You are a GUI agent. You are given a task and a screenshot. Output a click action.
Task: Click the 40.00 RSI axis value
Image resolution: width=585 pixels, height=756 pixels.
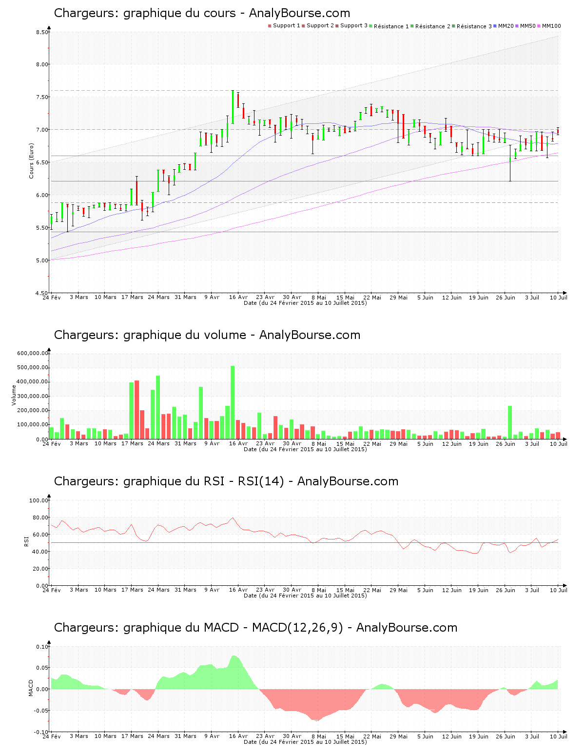click(x=40, y=552)
